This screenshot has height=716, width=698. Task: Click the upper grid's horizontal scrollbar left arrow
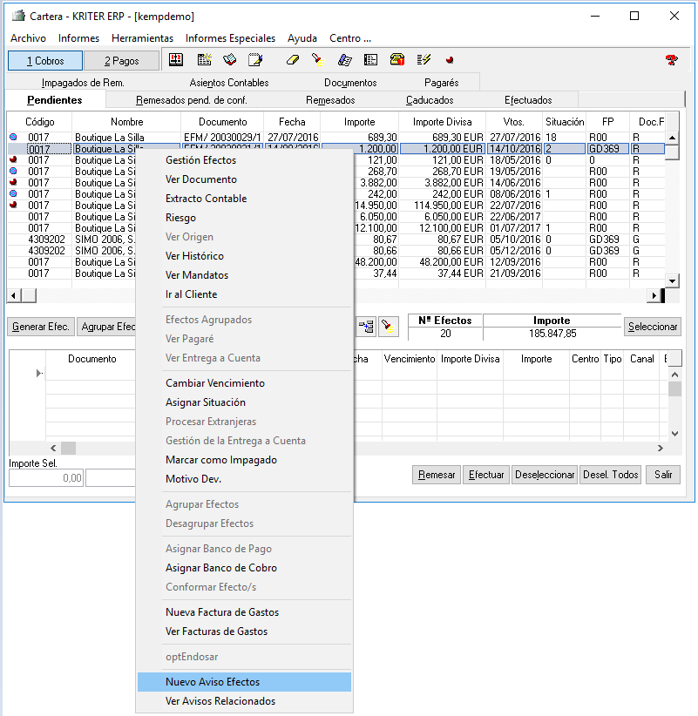coord(14,296)
